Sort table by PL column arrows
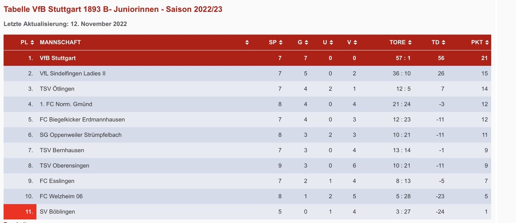This screenshot has width=516, height=223. click(32, 43)
